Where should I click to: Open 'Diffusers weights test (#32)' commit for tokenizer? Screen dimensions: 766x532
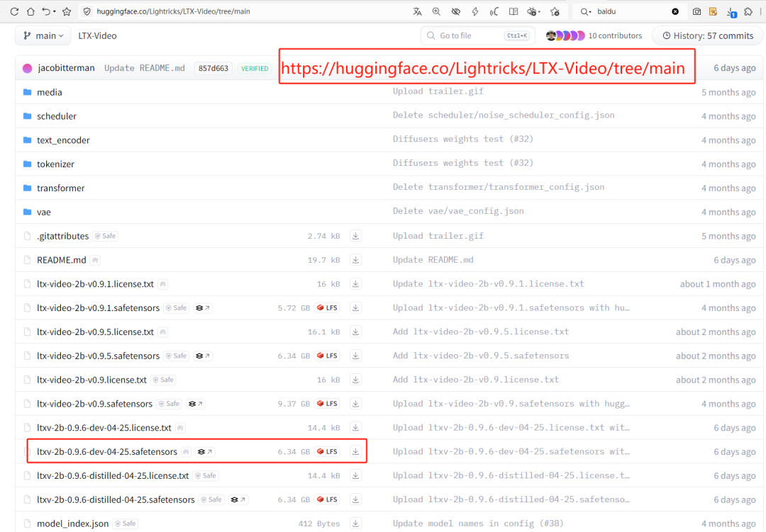pyautogui.click(x=463, y=163)
